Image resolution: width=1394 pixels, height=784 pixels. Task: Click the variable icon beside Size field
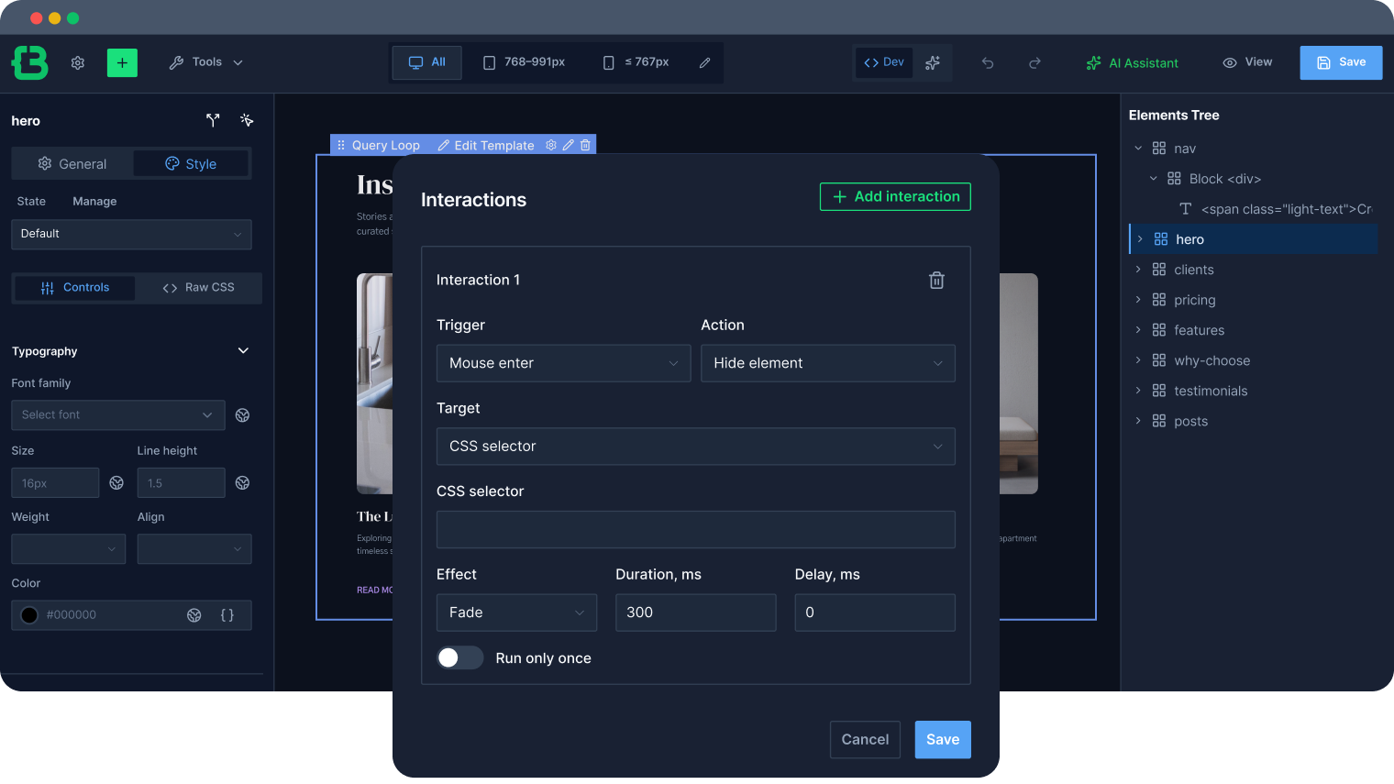(116, 482)
